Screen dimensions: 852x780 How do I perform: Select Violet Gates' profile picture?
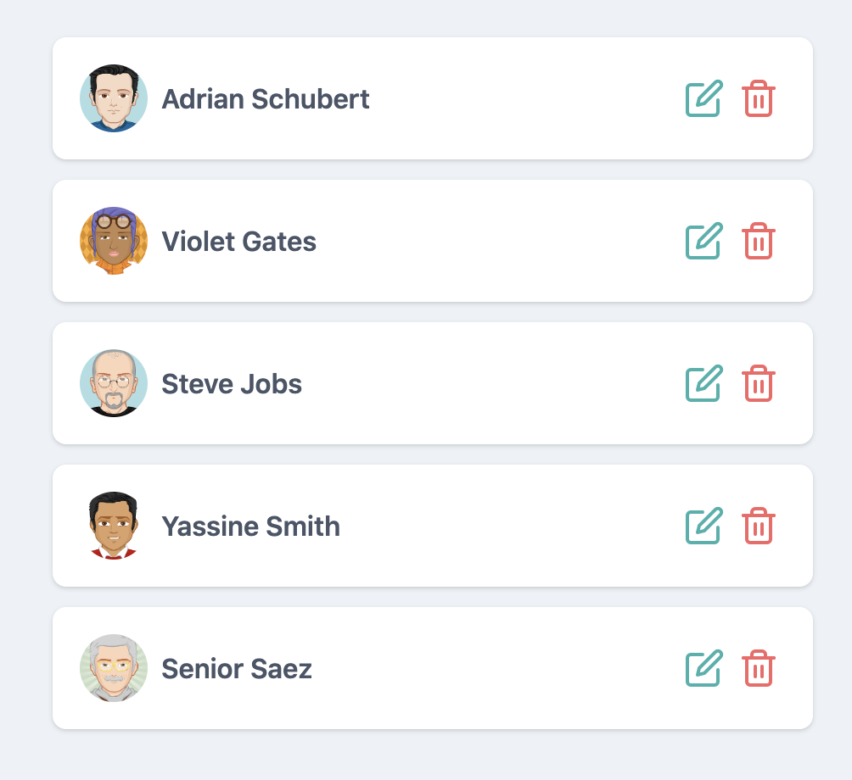click(114, 241)
